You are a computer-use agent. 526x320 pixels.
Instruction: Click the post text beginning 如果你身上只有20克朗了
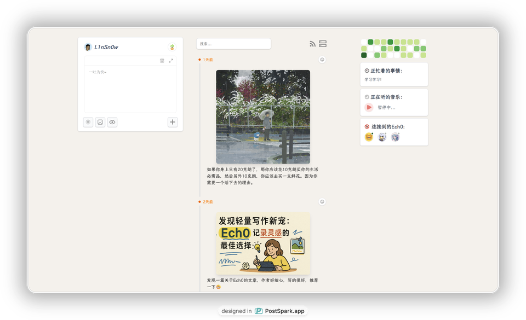click(262, 176)
